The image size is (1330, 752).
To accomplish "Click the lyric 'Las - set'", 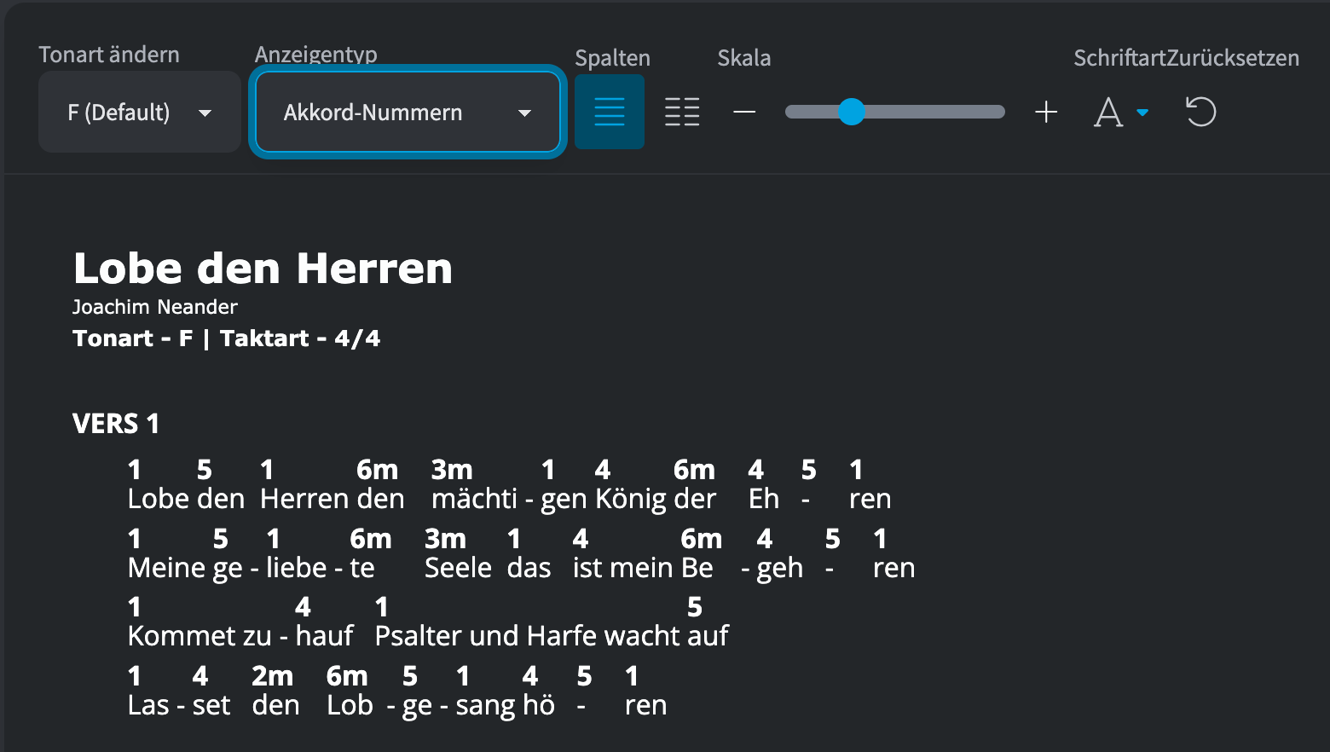I will click(179, 705).
